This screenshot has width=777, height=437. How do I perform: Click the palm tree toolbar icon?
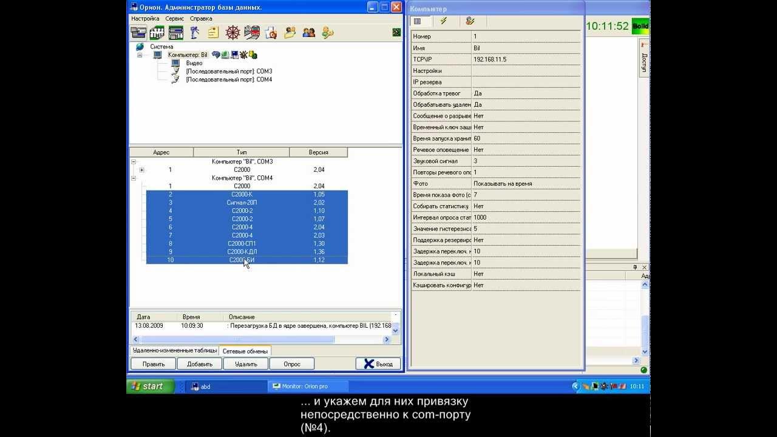click(x=195, y=33)
